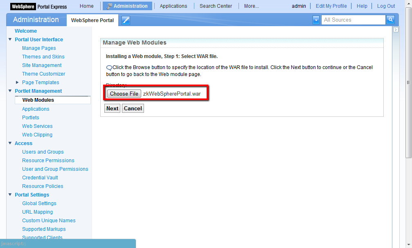Screen dimensions: 412x248
Task: Open Supported Markups
Action: 44,229
